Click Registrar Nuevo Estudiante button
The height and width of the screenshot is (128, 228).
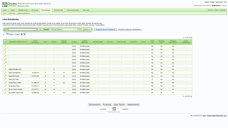pos(105,30)
